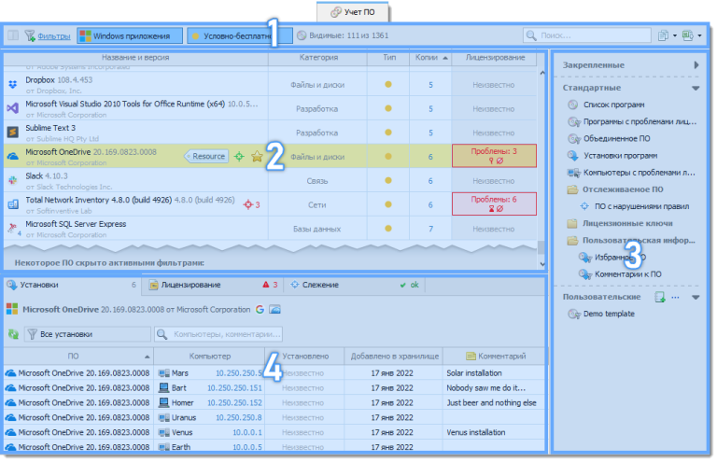Click the Slack app icon

(x=13, y=180)
